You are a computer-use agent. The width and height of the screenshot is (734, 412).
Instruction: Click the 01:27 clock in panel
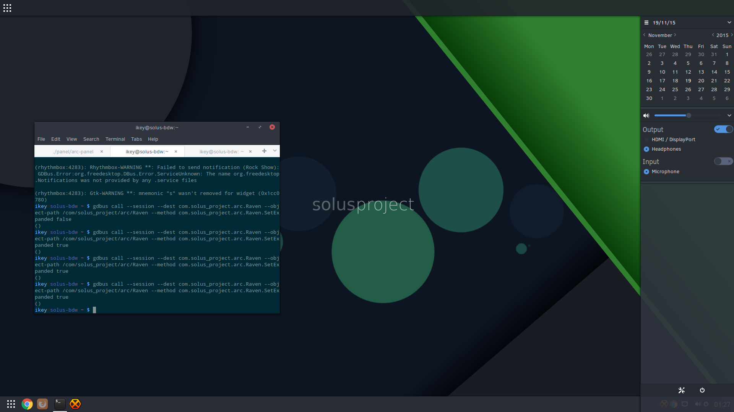pyautogui.click(x=722, y=404)
